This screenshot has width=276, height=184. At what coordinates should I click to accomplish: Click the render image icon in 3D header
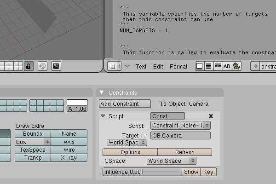click(56, 66)
